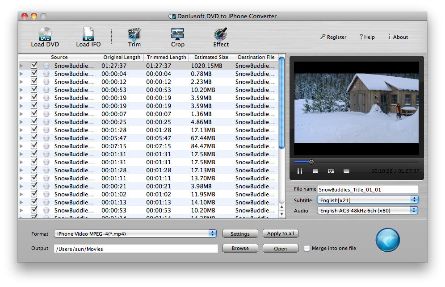This screenshot has width=445, height=287.
Task: Click Apply to all button
Action: click(281, 233)
